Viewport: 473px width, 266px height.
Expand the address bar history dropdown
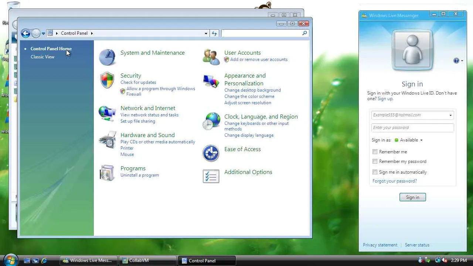pos(206,33)
